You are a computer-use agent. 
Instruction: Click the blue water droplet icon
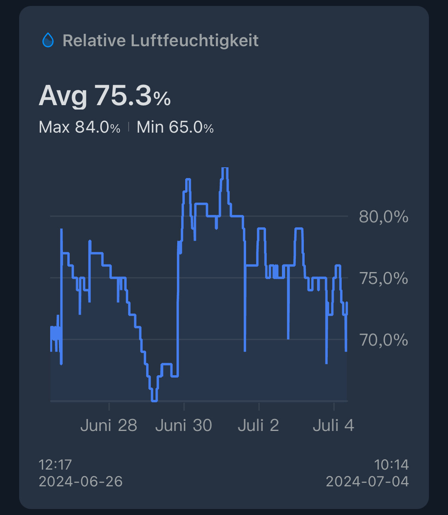coord(48,40)
